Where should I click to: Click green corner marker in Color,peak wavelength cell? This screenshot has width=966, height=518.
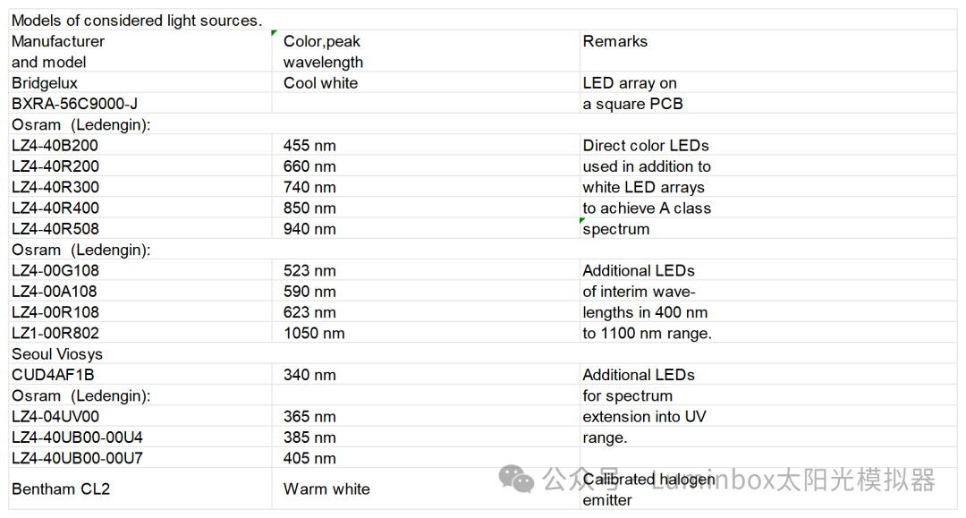pos(275,34)
